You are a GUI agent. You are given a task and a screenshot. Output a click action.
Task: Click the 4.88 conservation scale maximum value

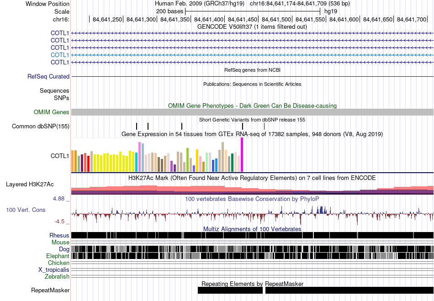coord(58,199)
